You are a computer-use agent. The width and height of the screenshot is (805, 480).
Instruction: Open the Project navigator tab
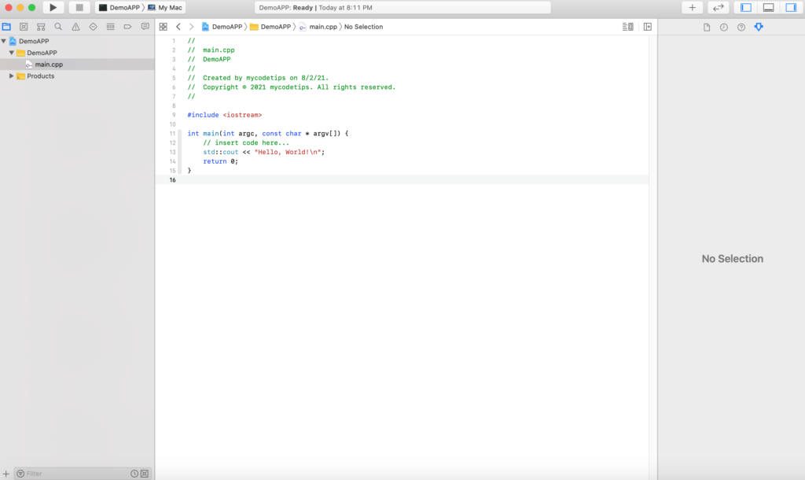point(6,27)
